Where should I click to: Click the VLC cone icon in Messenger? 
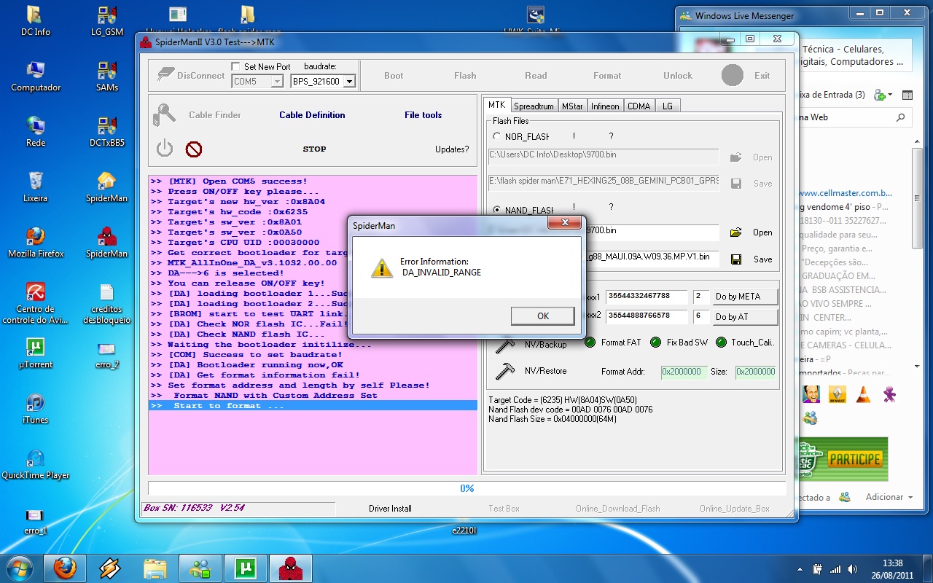(x=862, y=395)
